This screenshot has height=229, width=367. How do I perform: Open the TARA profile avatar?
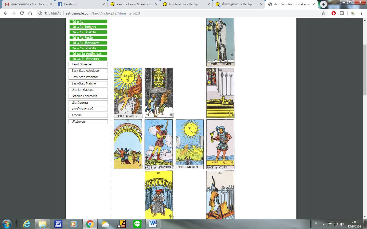pyautogui.click(x=353, y=13)
